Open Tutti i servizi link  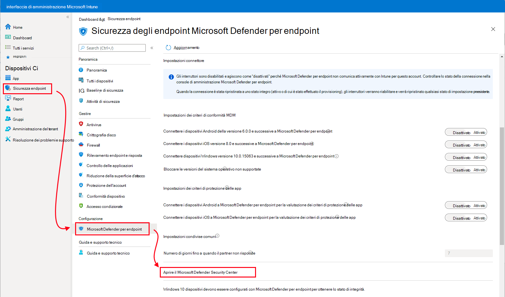point(23,48)
